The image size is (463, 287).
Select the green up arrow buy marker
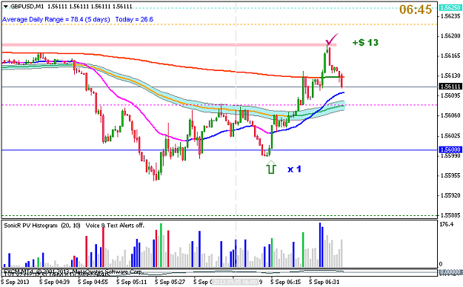click(x=271, y=167)
